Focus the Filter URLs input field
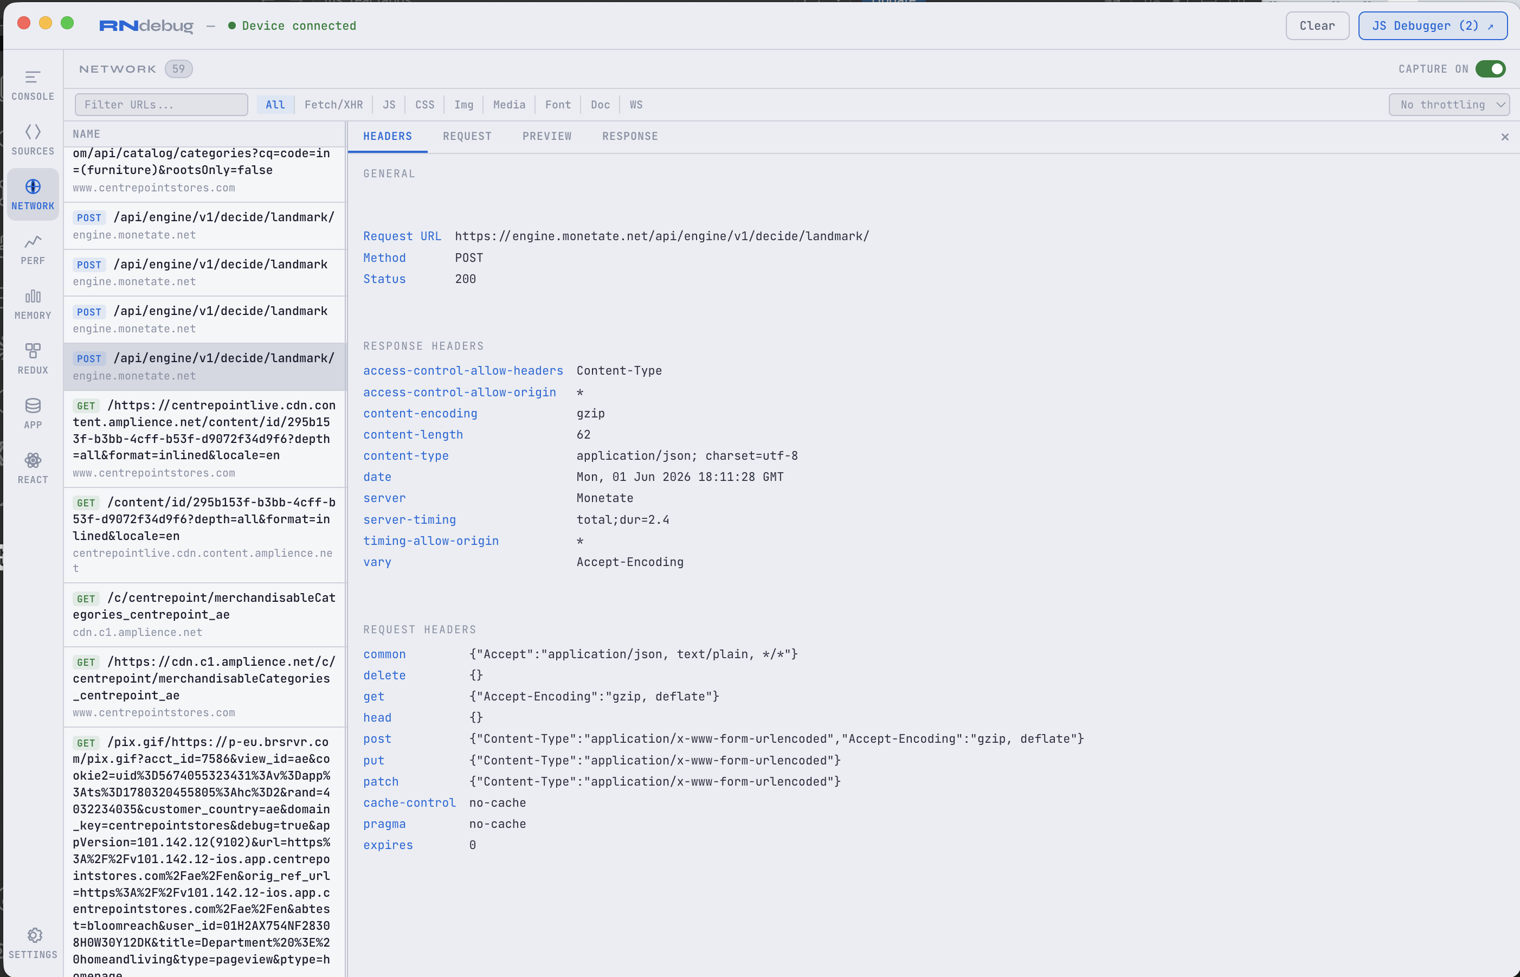 (161, 105)
